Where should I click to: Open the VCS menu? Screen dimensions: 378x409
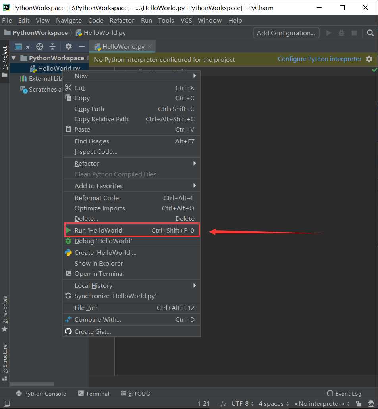(186, 20)
